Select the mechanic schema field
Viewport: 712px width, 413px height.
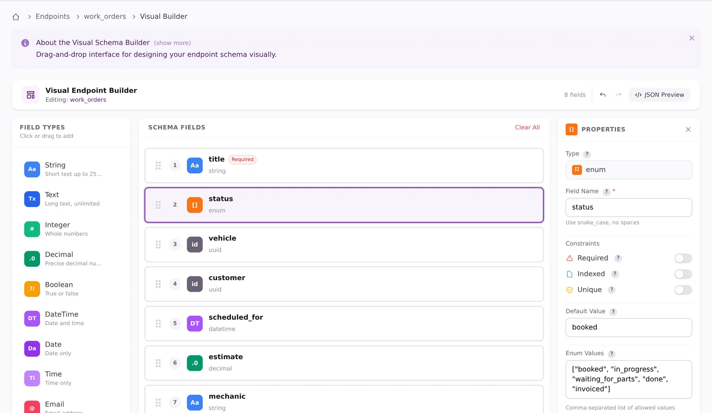click(344, 400)
